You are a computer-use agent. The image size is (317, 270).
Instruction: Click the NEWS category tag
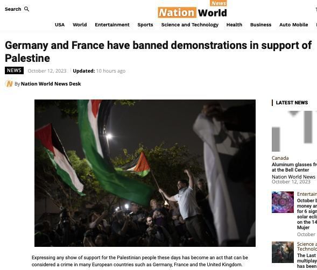tap(14, 70)
